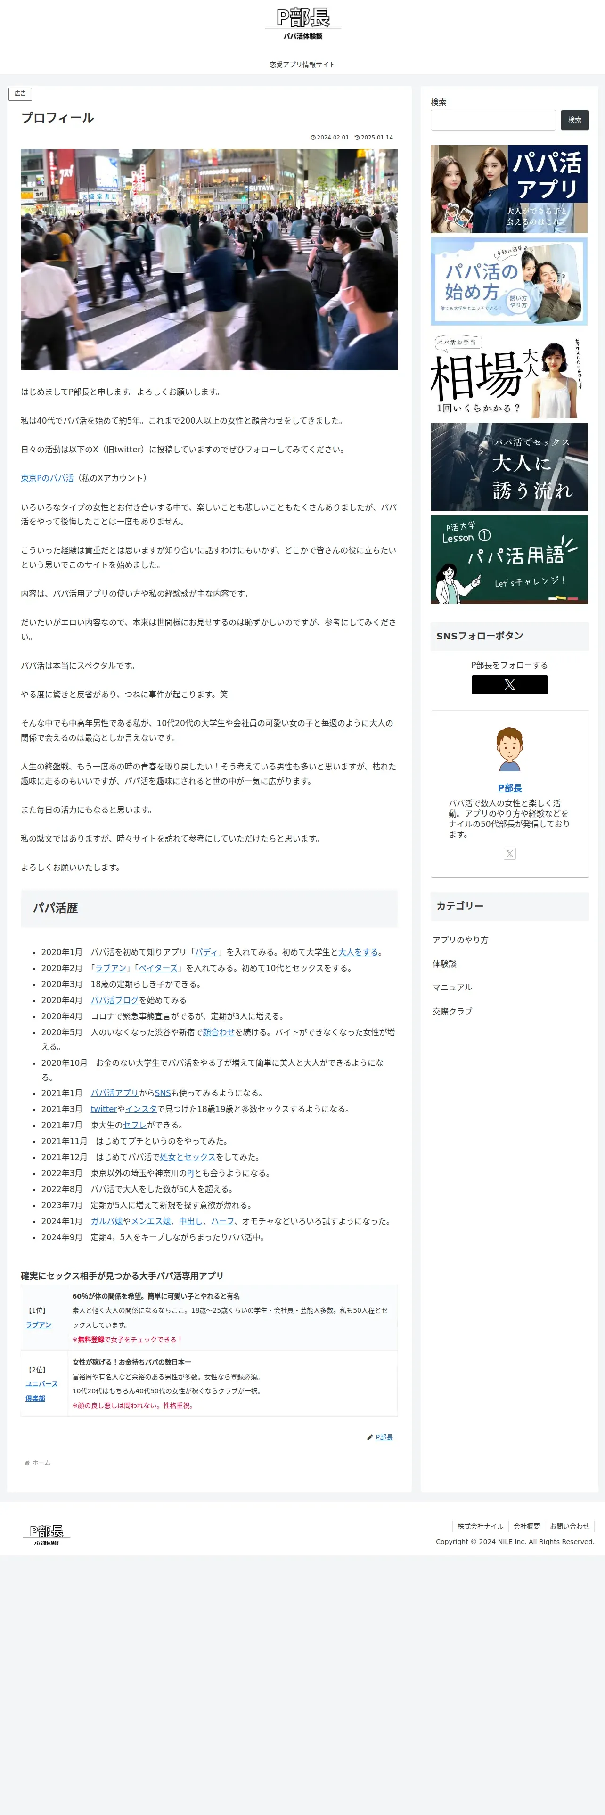Open the 交際クラブ category
The width and height of the screenshot is (605, 1815).
tap(452, 1011)
